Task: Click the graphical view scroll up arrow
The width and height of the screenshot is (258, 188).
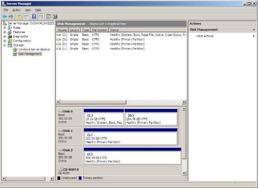Action: click(184, 109)
